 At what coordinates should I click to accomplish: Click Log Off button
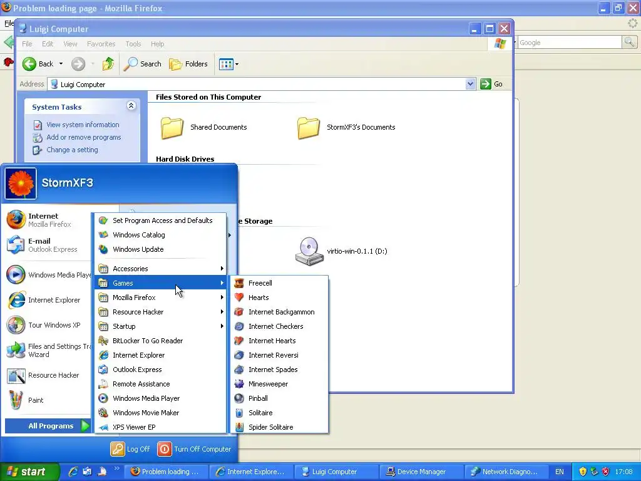(130, 449)
